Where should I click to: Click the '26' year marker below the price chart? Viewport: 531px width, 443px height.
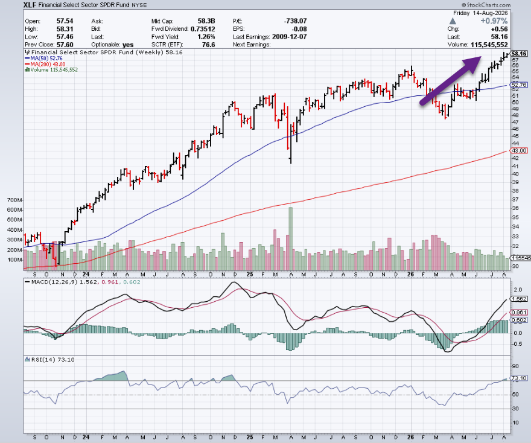[x=411, y=275]
